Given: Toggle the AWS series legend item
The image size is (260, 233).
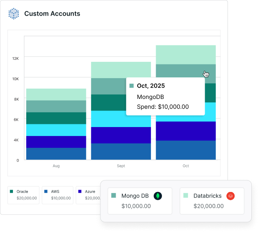Looking at the screenshot, I should tap(57, 195).
